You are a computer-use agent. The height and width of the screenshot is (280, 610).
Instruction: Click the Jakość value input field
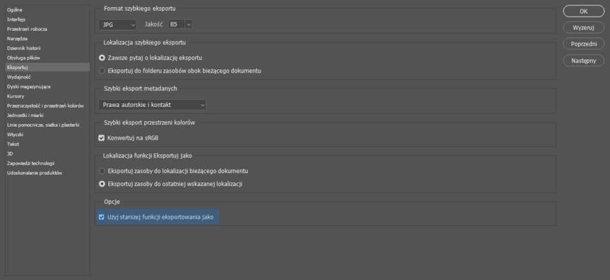pos(176,24)
